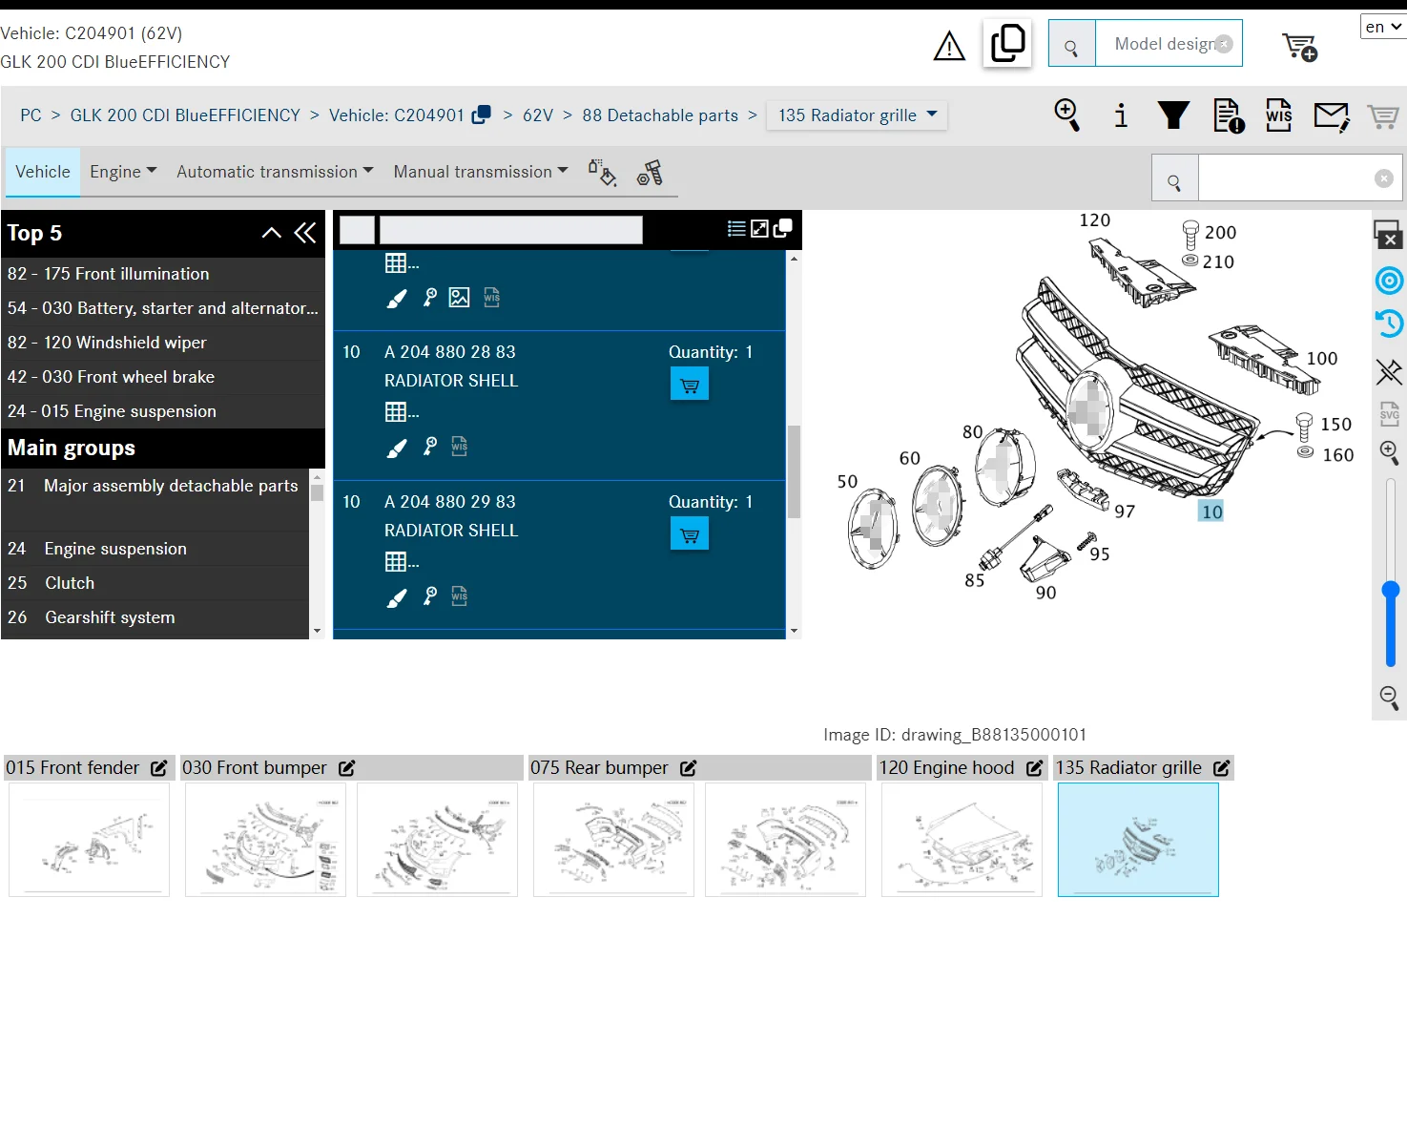
Task: Click the paint codes bucket icon
Action: pos(602,172)
